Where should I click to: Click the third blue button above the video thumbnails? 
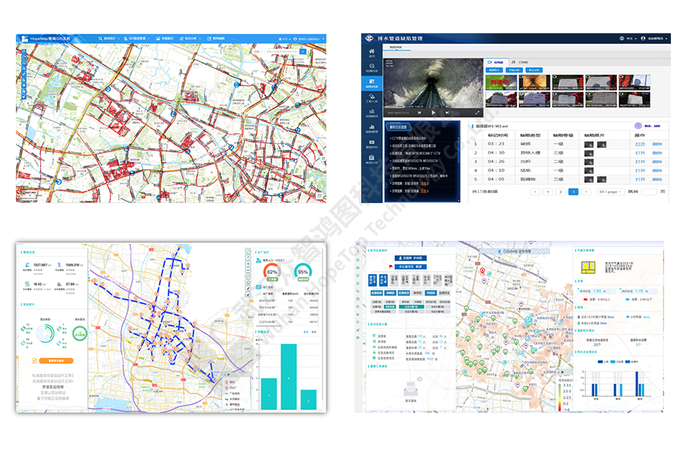[x=534, y=69]
